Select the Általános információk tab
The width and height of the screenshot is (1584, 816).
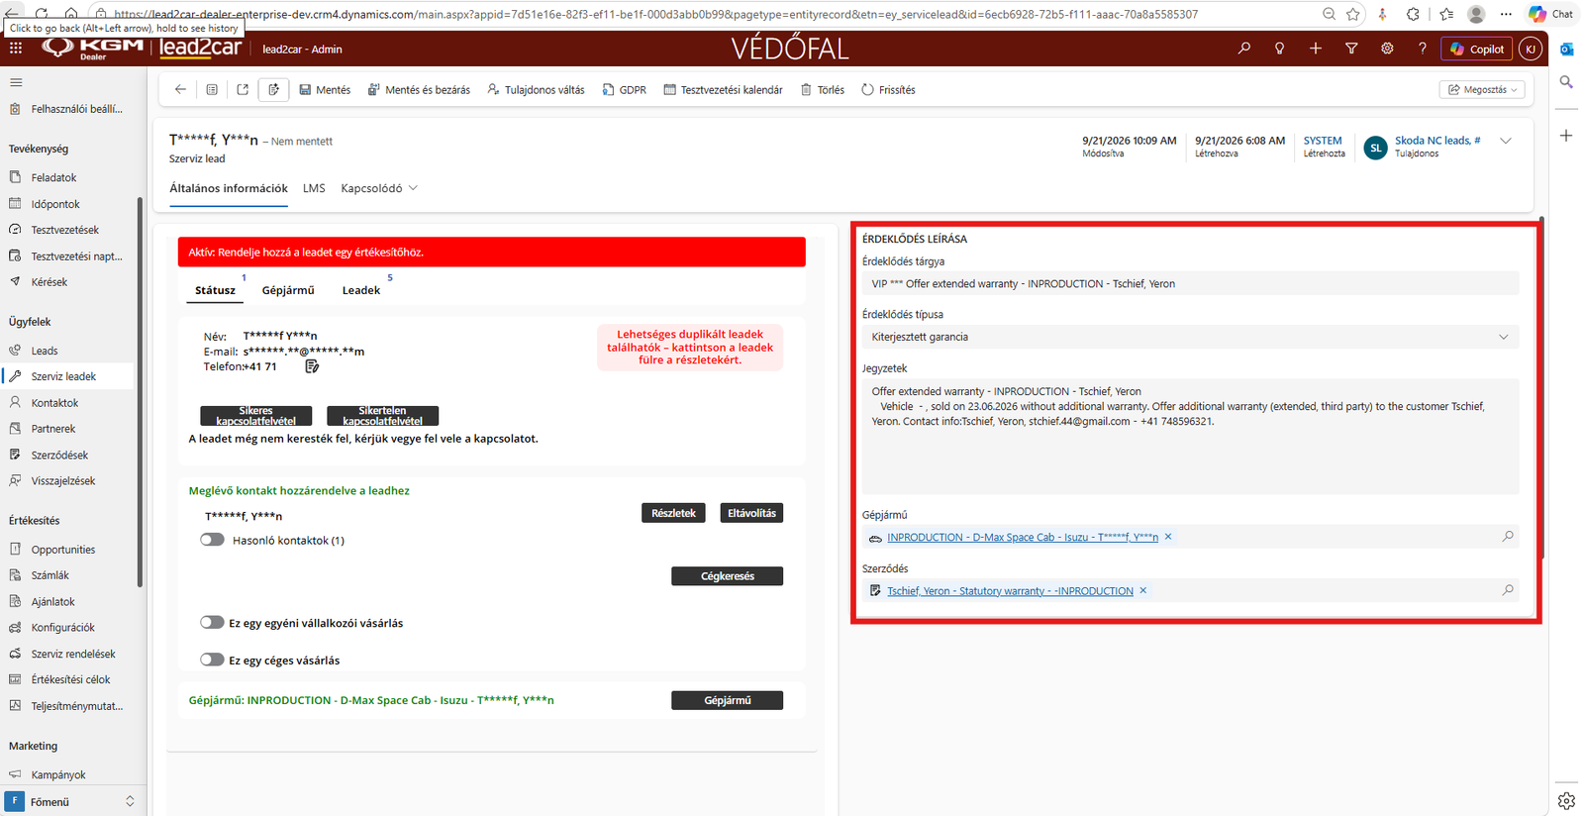coord(229,188)
